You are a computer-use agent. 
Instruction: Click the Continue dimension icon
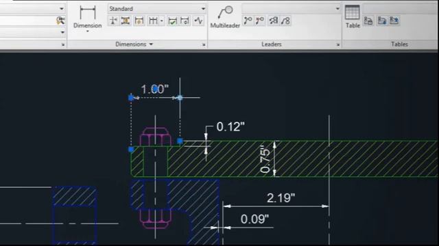pos(153,20)
